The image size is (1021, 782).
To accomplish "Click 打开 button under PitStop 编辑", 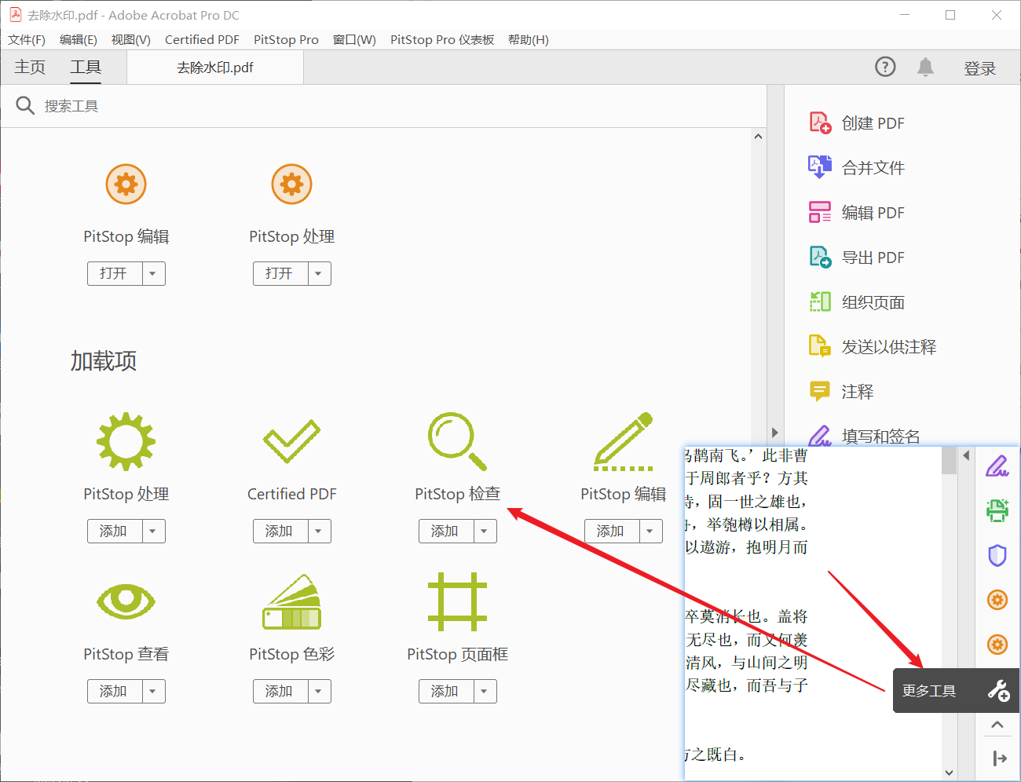I will [x=115, y=274].
